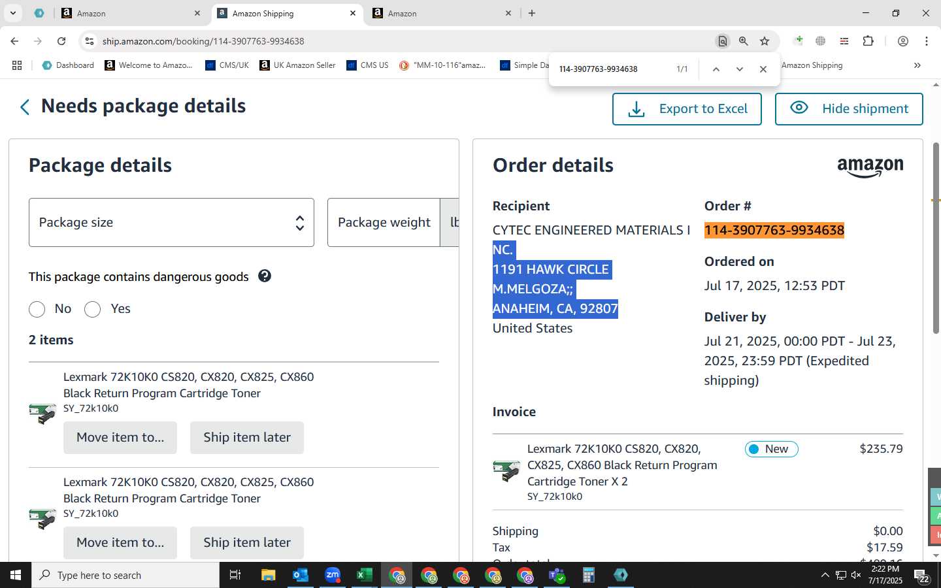This screenshot has height=588, width=941.
Task: Click the taskbar search box
Action: tap(125, 575)
